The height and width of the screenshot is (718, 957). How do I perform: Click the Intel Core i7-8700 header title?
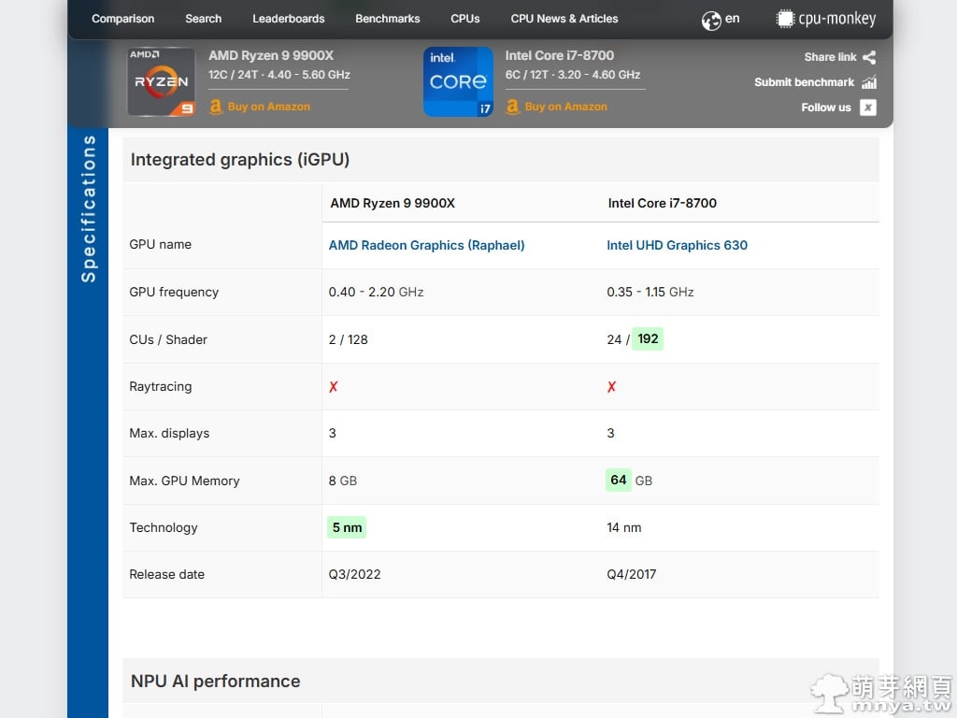click(x=560, y=55)
